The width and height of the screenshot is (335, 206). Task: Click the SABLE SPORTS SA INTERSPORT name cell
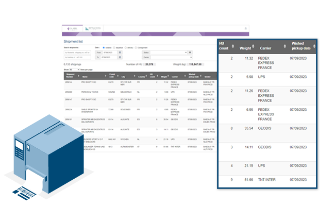pyautogui.click(x=90, y=111)
